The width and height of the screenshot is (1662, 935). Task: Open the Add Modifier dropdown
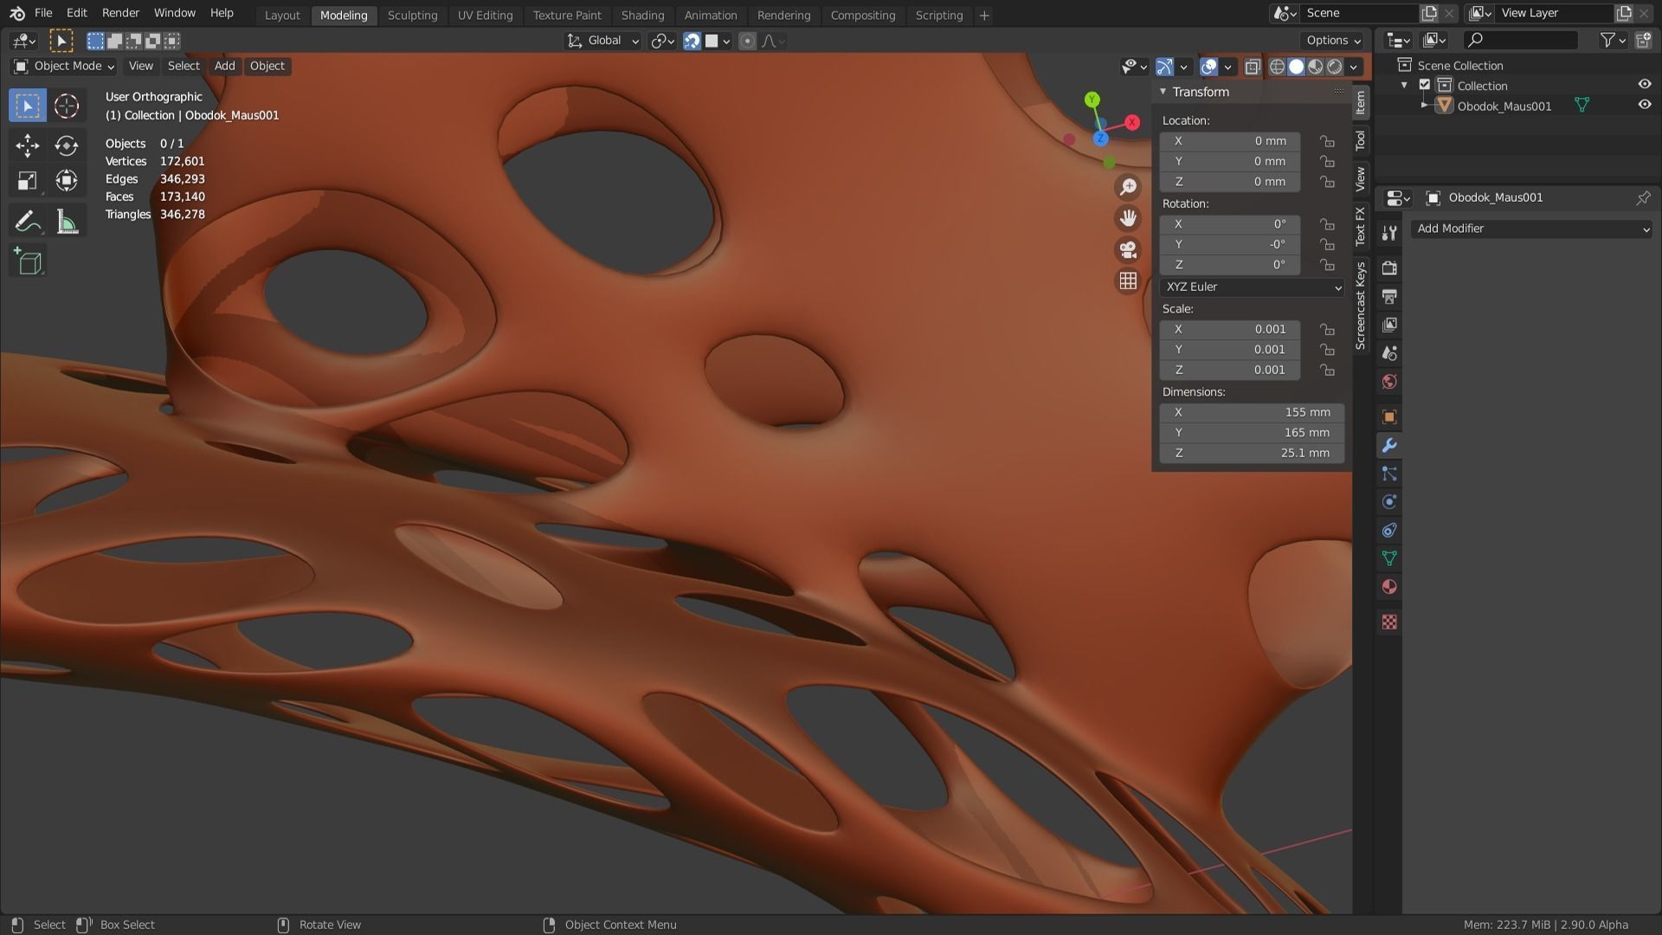tap(1531, 229)
